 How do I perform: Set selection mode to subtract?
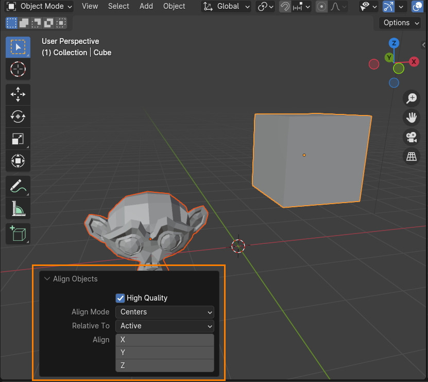click(36, 23)
